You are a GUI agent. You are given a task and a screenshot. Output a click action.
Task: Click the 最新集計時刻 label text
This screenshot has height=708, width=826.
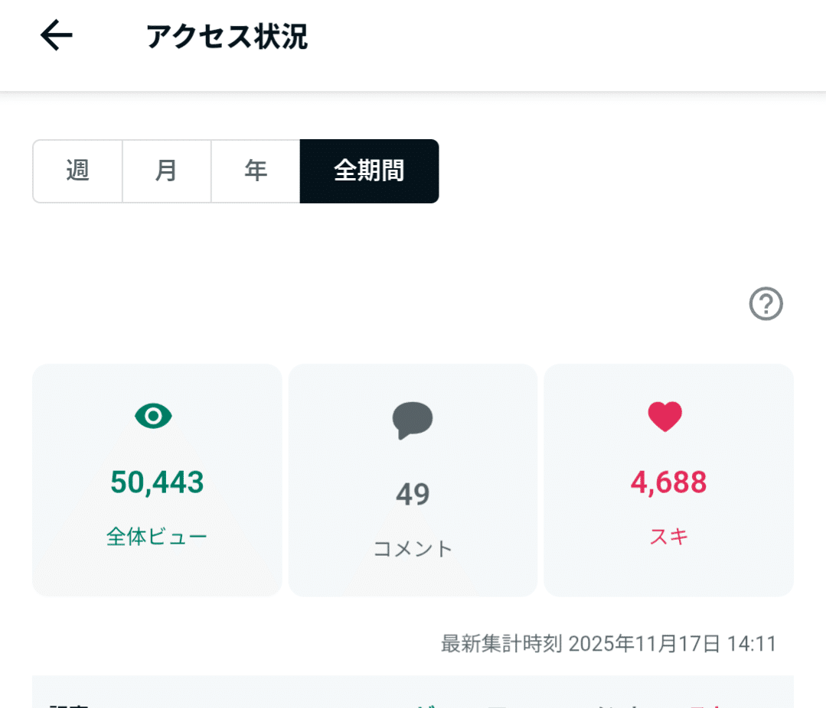501,644
